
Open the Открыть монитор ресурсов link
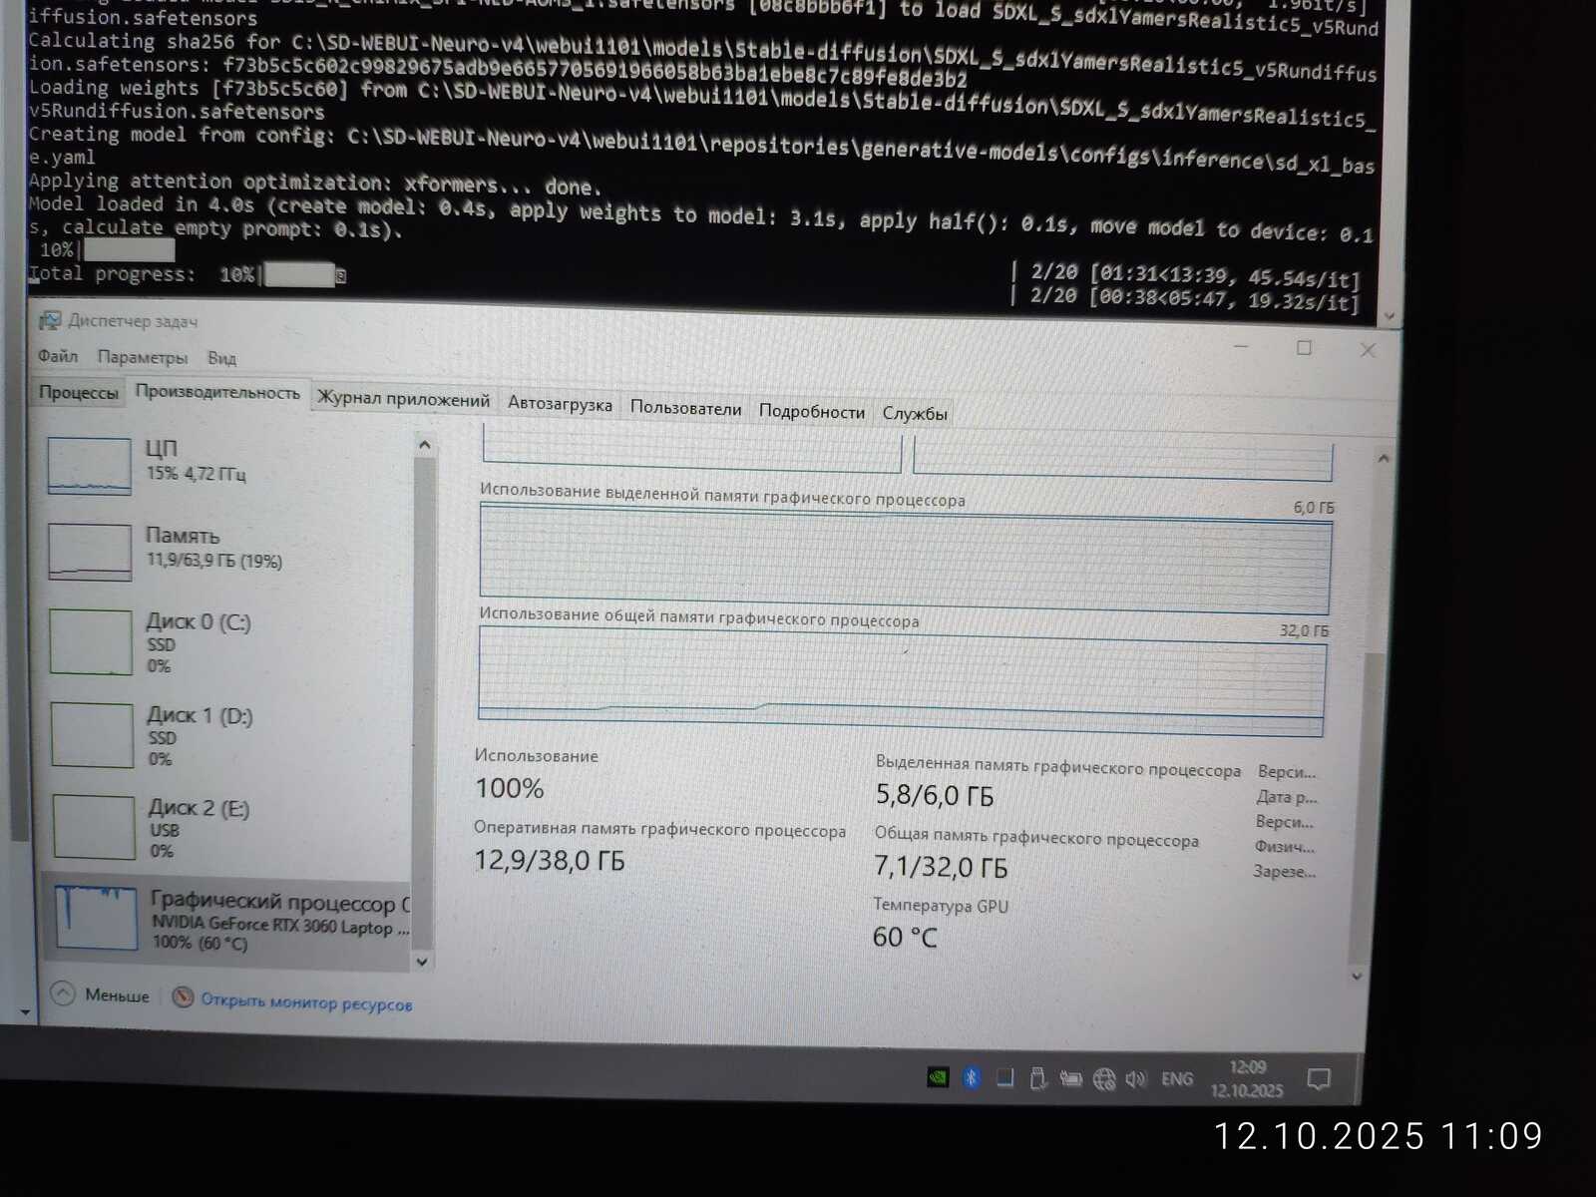coord(306,1002)
